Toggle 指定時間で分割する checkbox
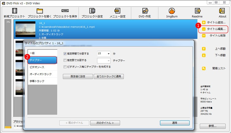This screenshot has height=133, width=231. click(65, 54)
